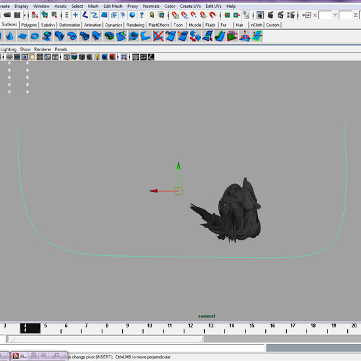
Task: Open the Normals menu
Action: (151, 6)
